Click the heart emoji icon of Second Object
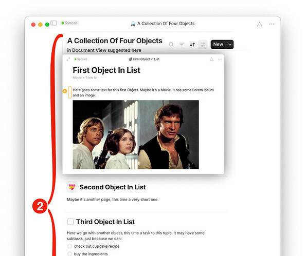The height and width of the screenshot is (256, 305). tap(72, 187)
